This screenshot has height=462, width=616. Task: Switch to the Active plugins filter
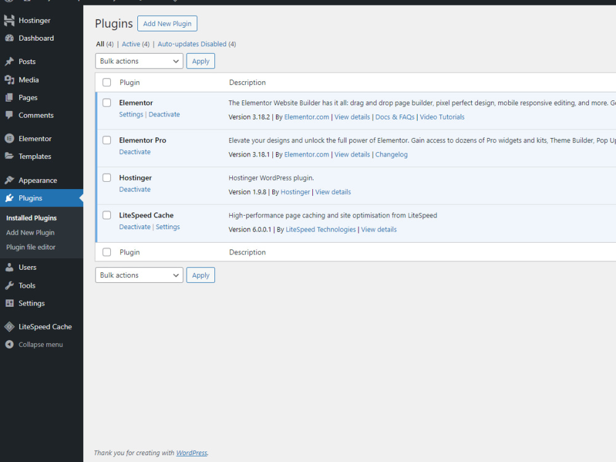click(x=131, y=44)
